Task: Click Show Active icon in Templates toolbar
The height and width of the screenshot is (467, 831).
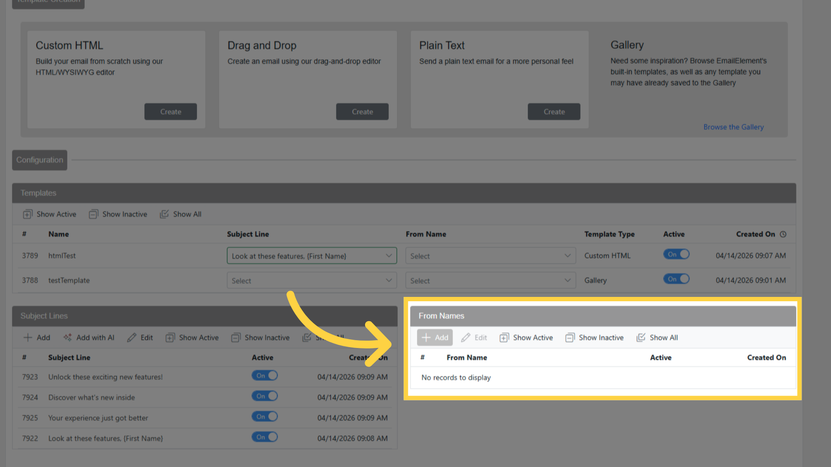Action: click(28, 214)
